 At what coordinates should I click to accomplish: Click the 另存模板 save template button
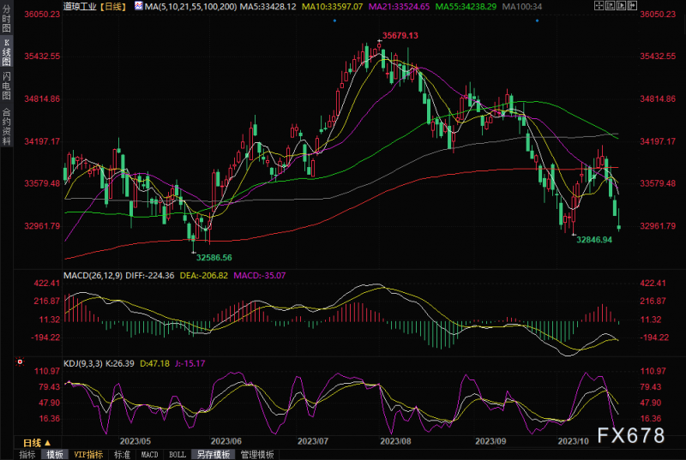point(211,454)
